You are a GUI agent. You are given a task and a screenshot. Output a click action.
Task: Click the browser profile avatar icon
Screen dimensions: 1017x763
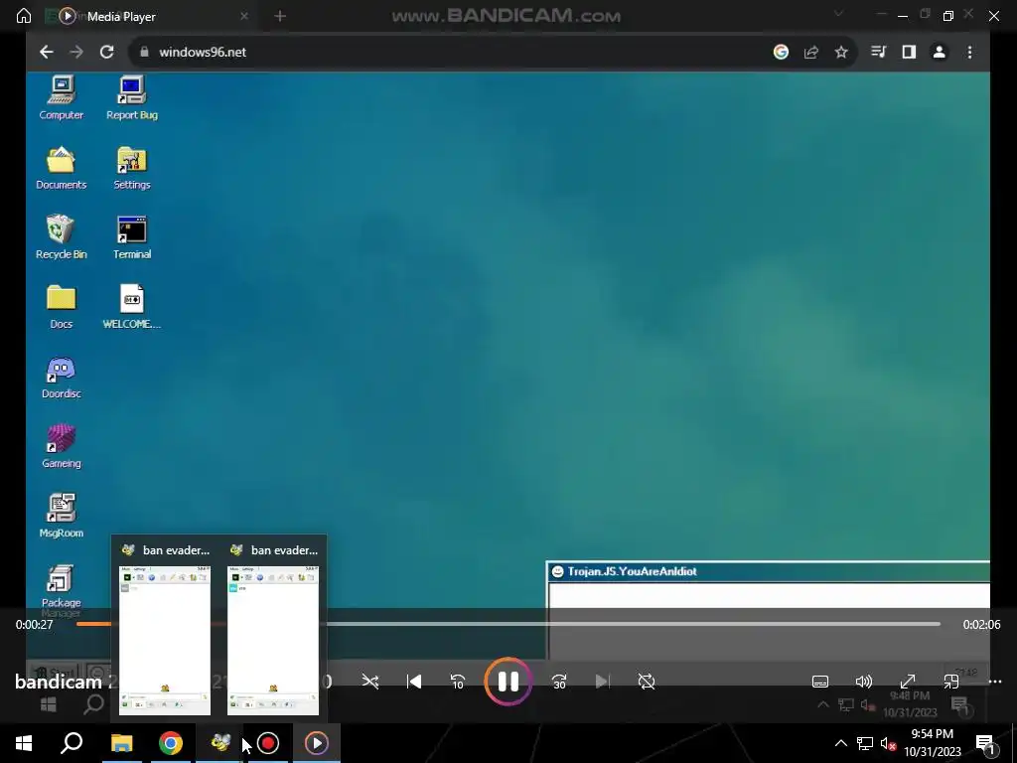(939, 52)
